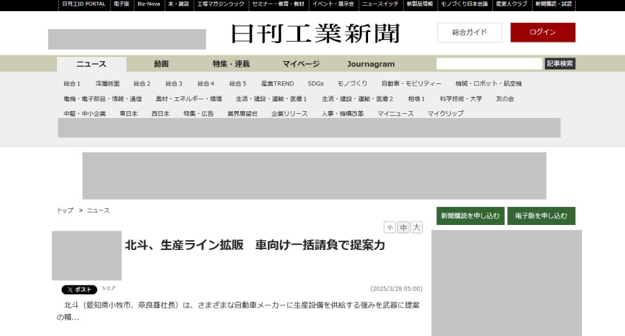625x336 pixels.
Task: Set article font size to 中
Action: click(403, 228)
